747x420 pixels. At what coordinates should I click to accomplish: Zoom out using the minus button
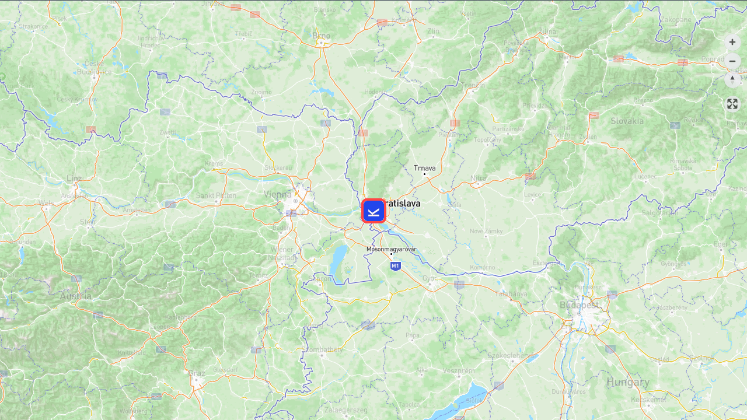732,61
